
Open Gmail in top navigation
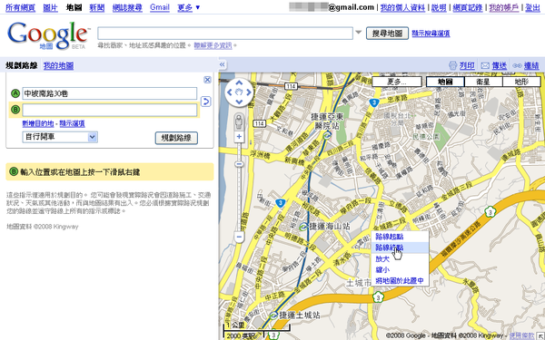160,7
